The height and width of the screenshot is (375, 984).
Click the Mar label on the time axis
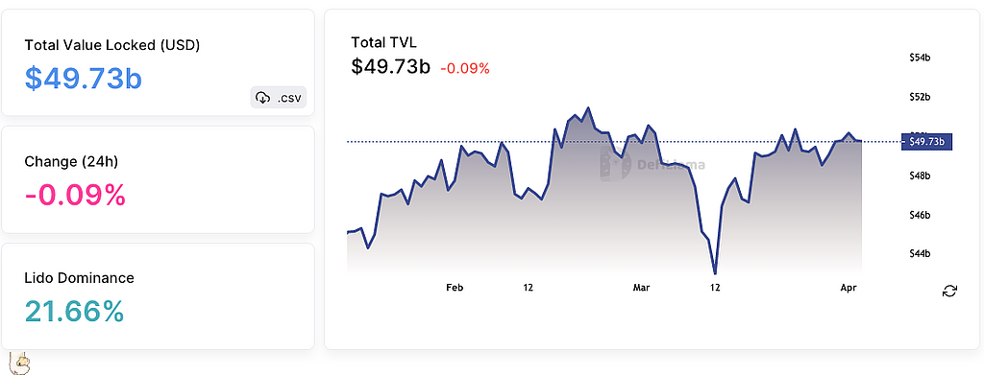pyautogui.click(x=641, y=288)
